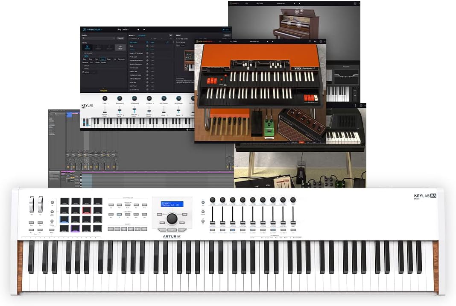Go to next preset in the VOX window
Screen dimensions: 456x306
tap(273, 41)
